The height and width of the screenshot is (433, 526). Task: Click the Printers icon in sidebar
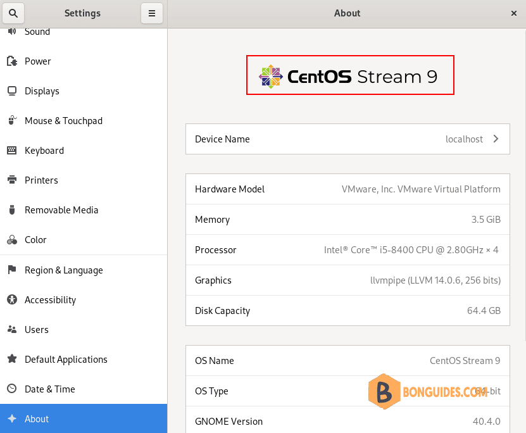12,180
